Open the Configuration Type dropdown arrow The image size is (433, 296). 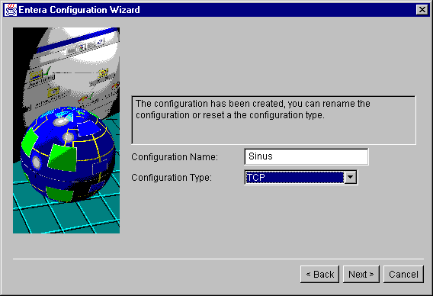351,177
